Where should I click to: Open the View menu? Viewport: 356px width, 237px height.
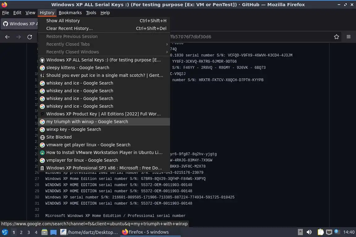pos(30,13)
